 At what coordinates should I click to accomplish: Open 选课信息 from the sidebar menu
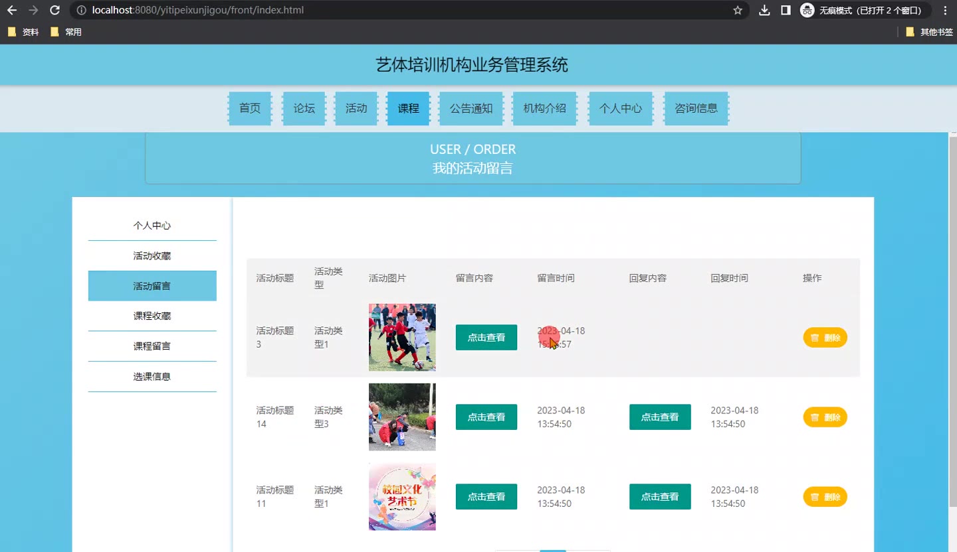152,376
